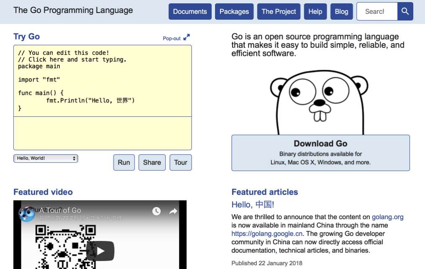Click the golang.org link in the article
Image resolution: width=425 pixels, height=269 pixels.
[387, 217]
